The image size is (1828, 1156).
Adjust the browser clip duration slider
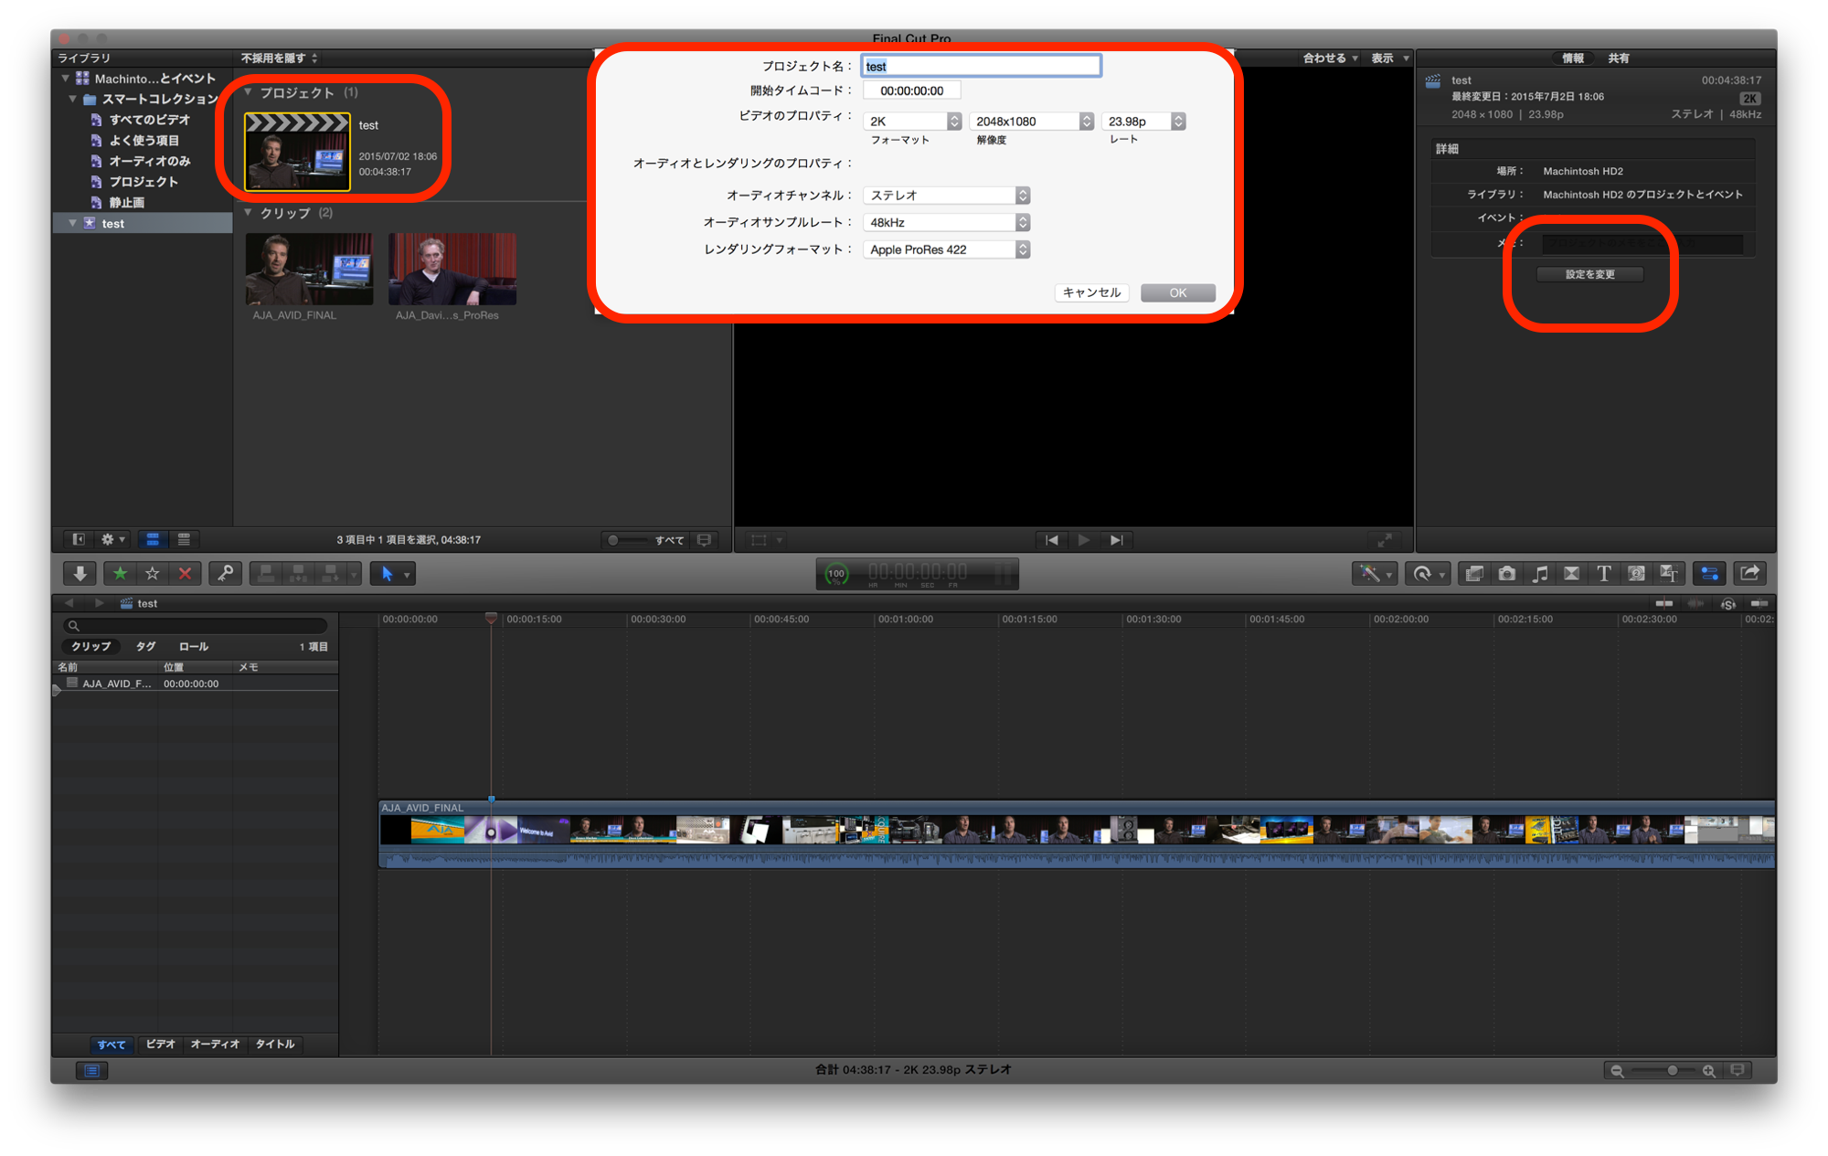(627, 540)
